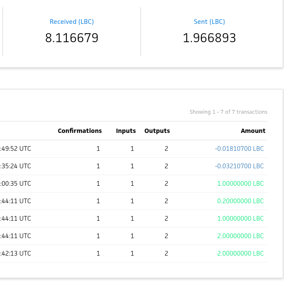Click the 2.00000000 LBC amount in :42:13 row
284x285 pixels.
(241, 253)
